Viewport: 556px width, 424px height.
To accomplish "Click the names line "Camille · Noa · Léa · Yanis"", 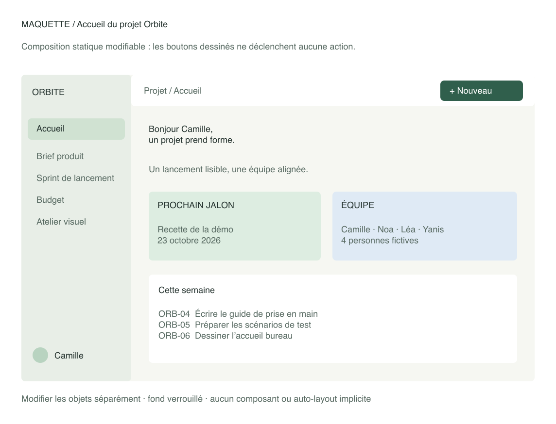I will click(392, 229).
